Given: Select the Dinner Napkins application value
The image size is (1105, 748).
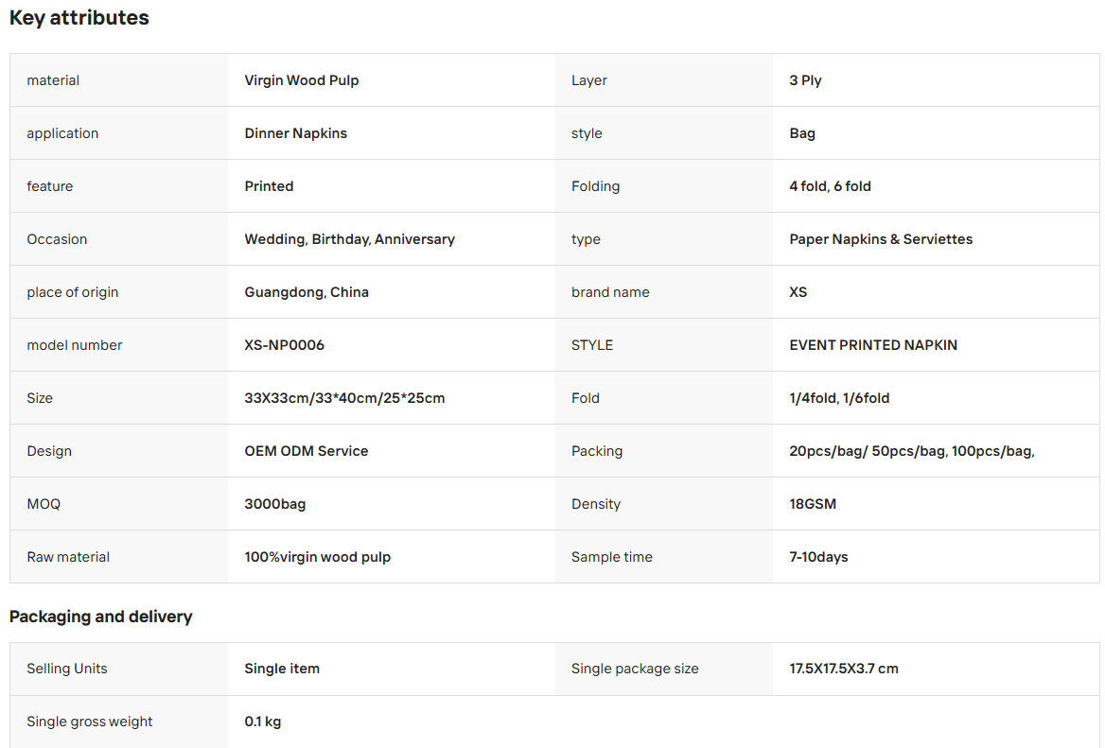Looking at the screenshot, I should click(296, 133).
